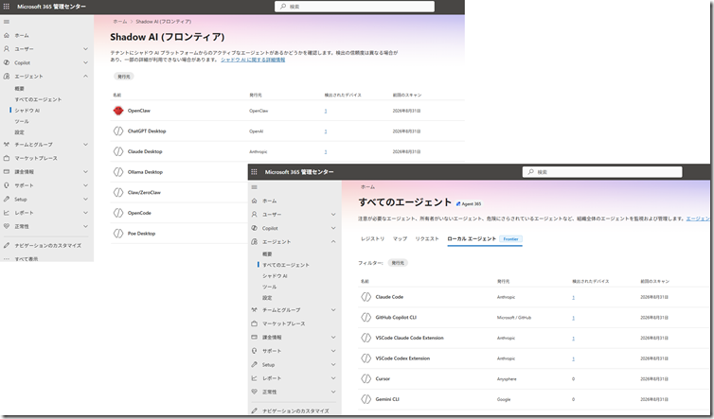This screenshot has height=419, width=714.
Task: Expand 正常性 chevron in すべてのエージェント window
Action: click(333, 392)
